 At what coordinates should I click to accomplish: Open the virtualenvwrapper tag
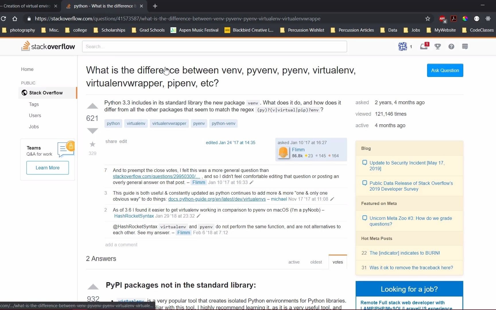pos(169,123)
